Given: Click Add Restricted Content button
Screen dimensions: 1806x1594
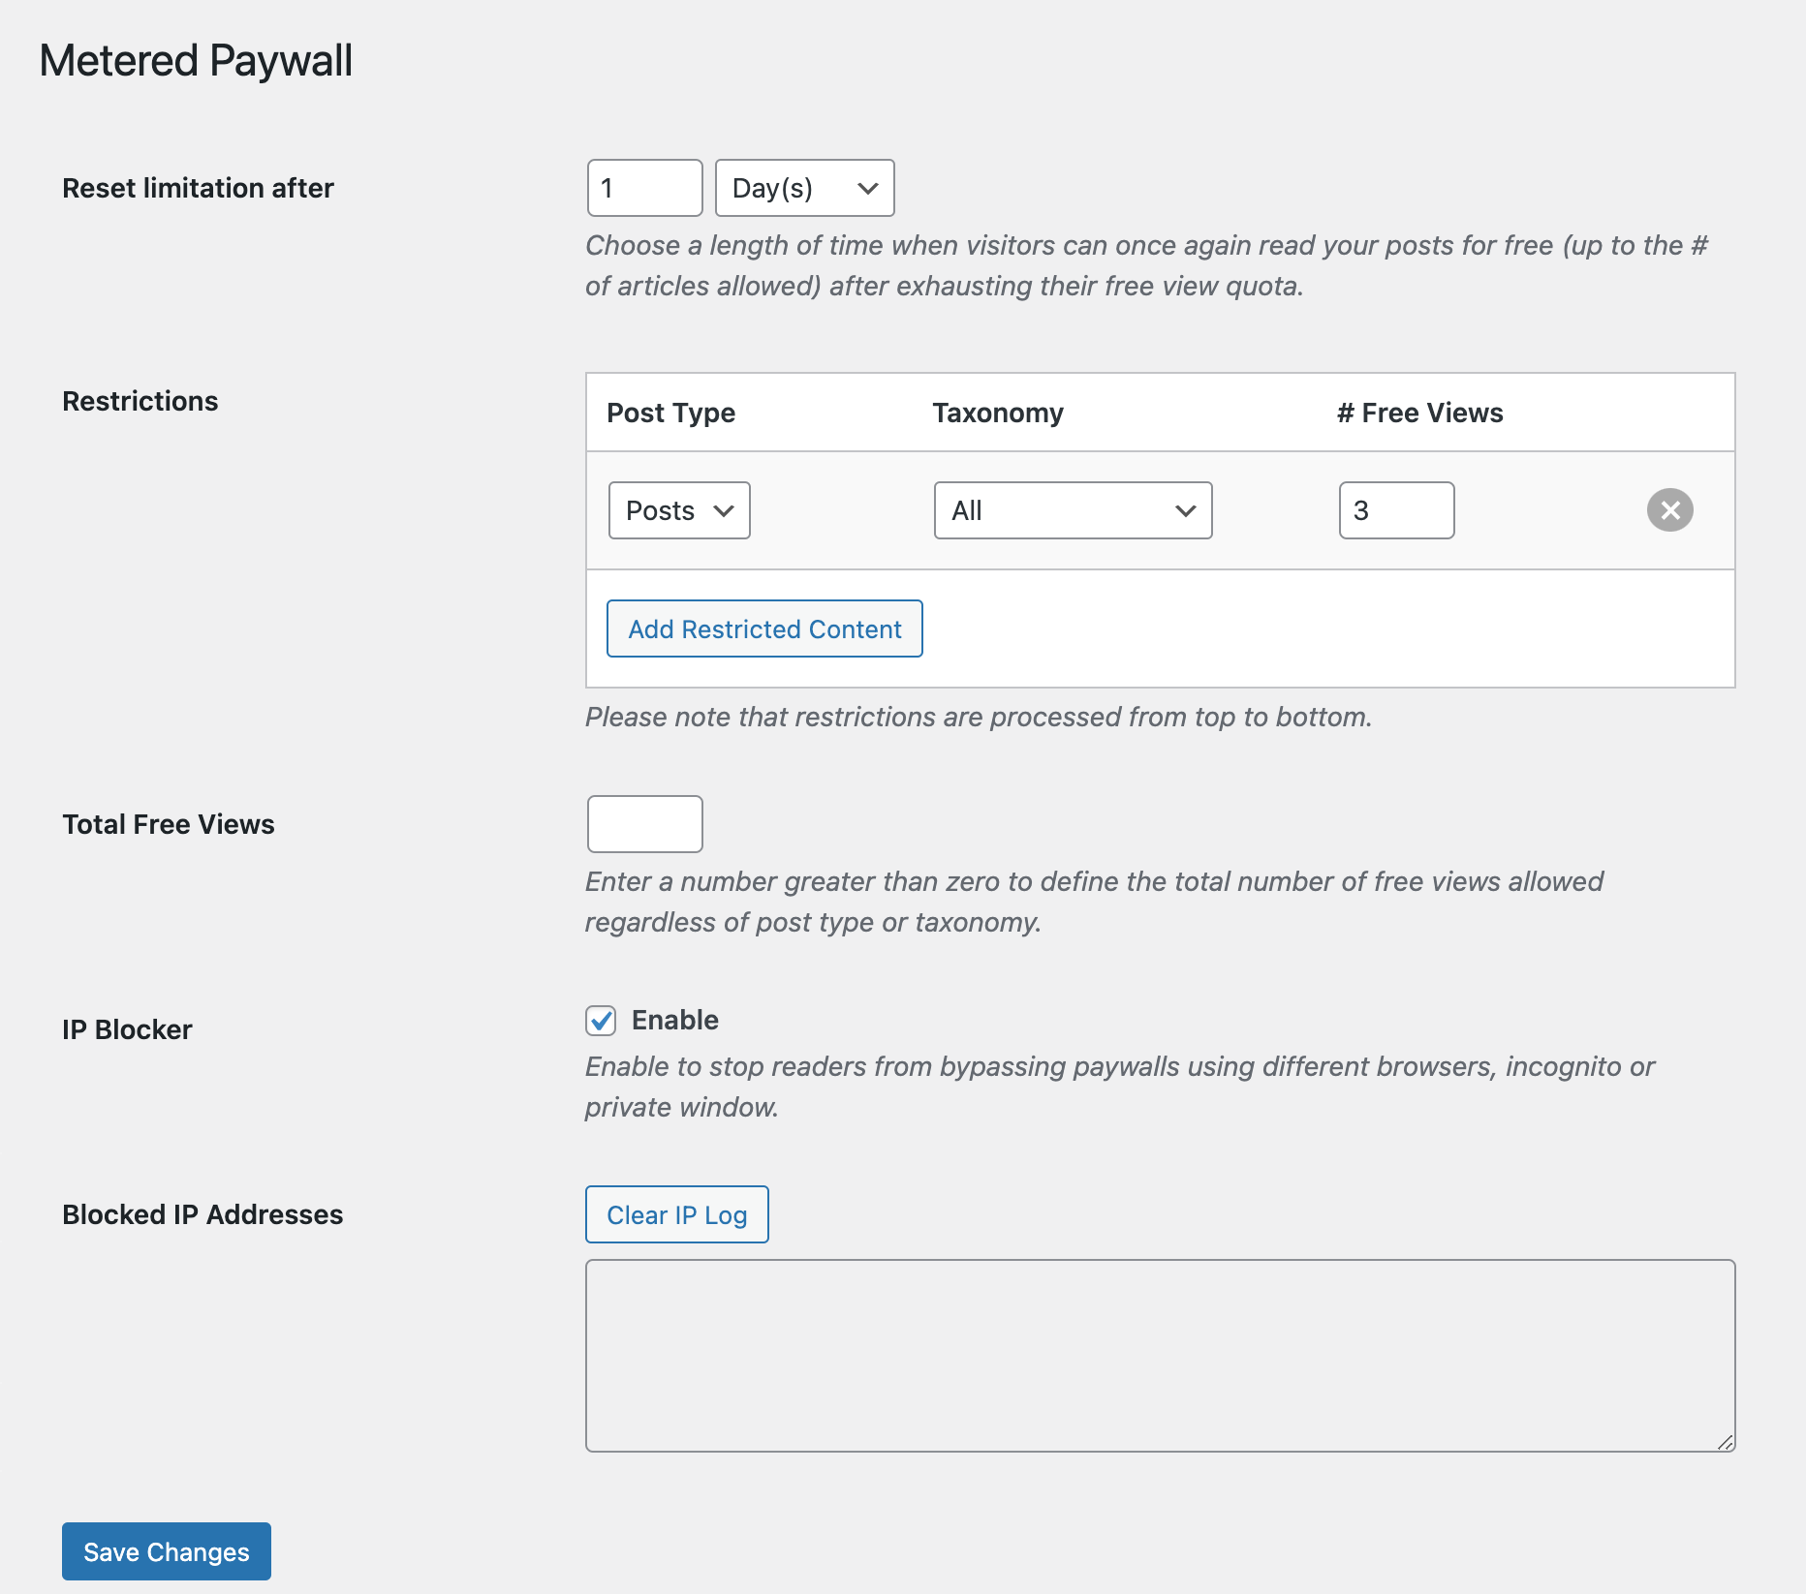Looking at the screenshot, I should [x=764, y=629].
